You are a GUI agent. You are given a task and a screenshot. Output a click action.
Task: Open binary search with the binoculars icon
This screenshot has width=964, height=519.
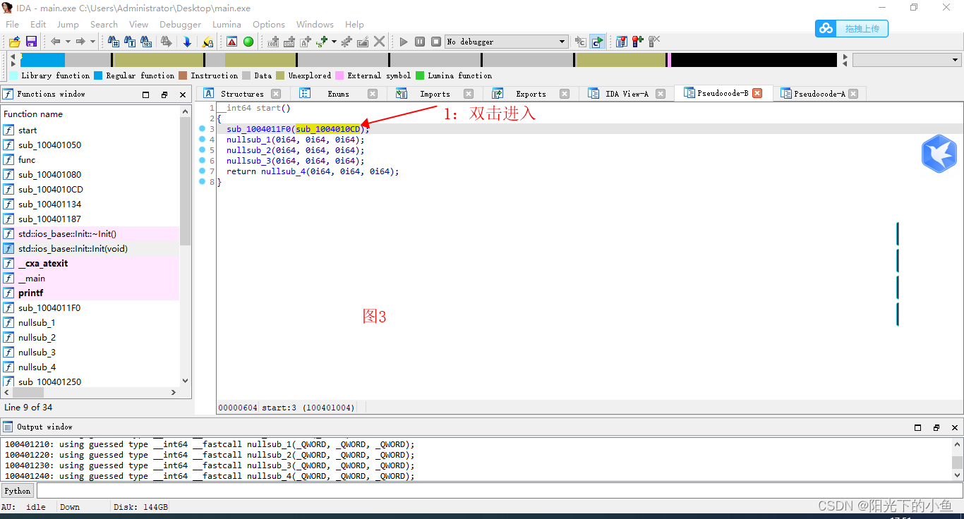click(x=145, y=42)
